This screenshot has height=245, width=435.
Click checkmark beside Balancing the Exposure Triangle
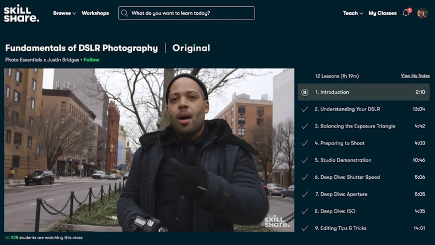point(305,126)
